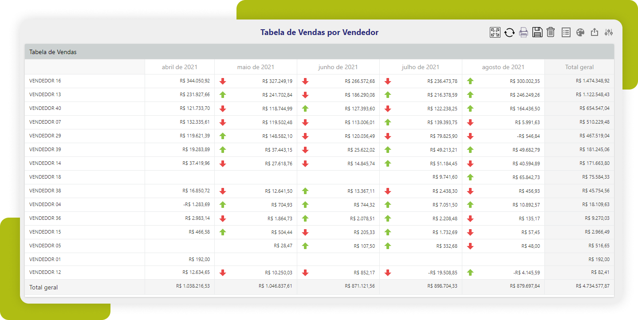Click grand total value R$ 4.734.577,87
638x320 pixels.
pos(592,286)
